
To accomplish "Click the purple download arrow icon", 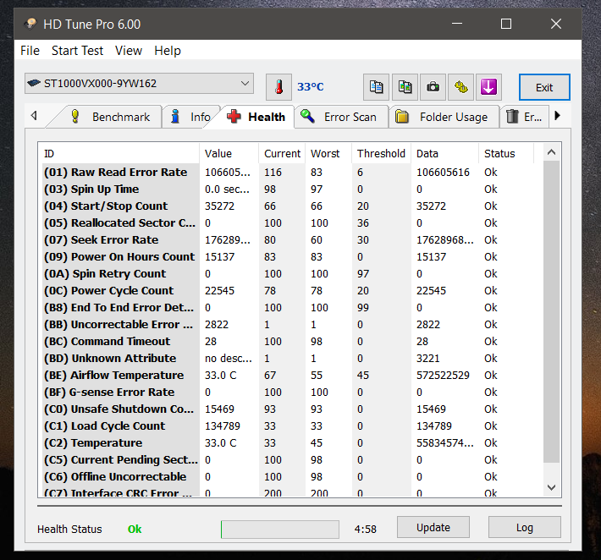I will click(488, 87).
